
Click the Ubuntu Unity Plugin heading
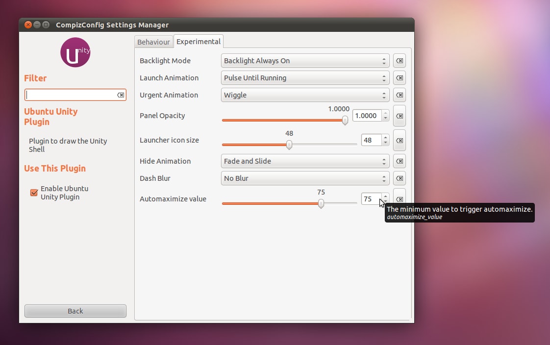click(51, 117)
